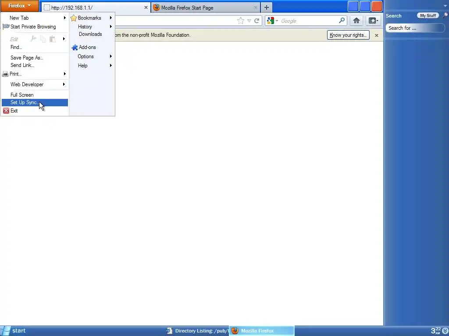This screenshot has width=449, height=336.
Task: Open the sidebar dropdown arrow at top
Action: [x=445, y=6]
